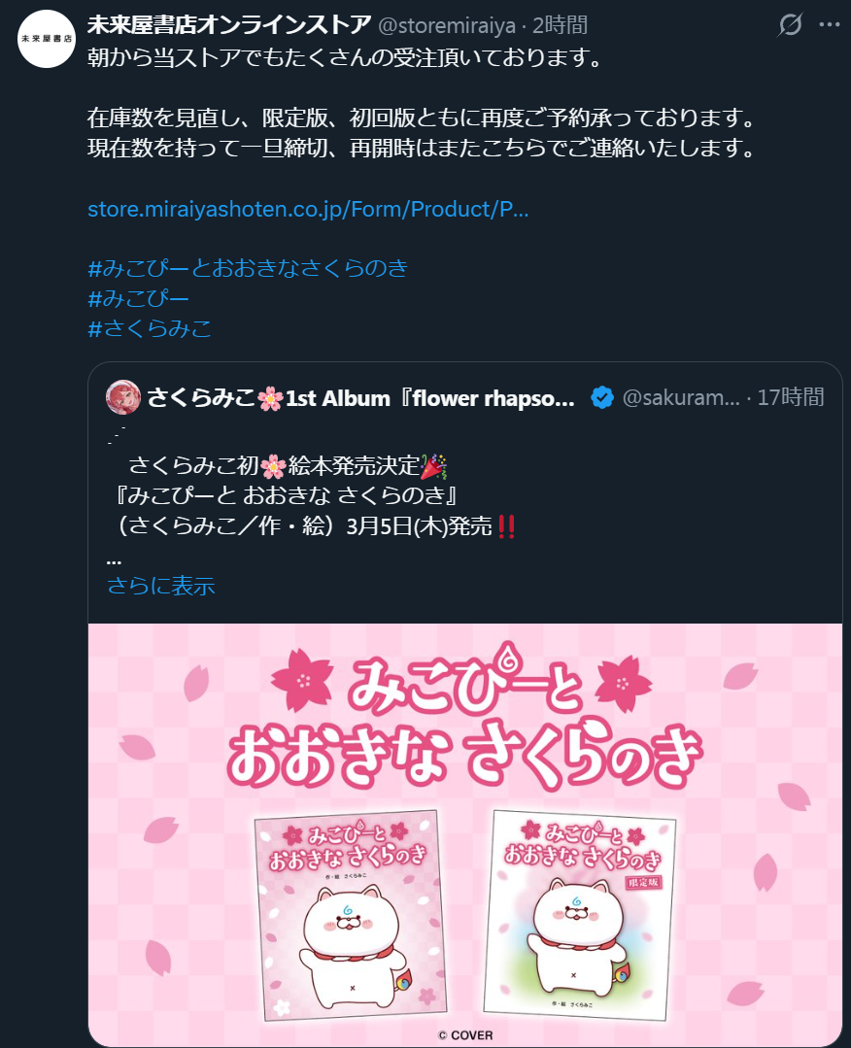Open the 2時間 timestamp of the tweet
This screenshot has width=851, height=1048.
click(561, 25)
